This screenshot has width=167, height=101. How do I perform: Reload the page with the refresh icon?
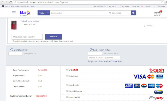10,2
